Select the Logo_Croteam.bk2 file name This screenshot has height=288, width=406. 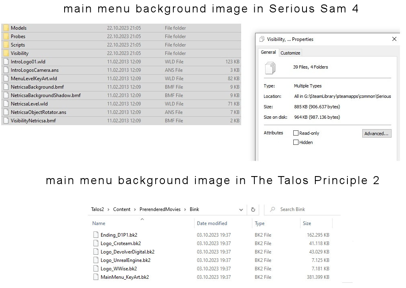121,243
